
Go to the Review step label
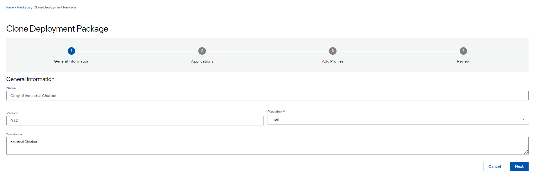pos(463,61)
